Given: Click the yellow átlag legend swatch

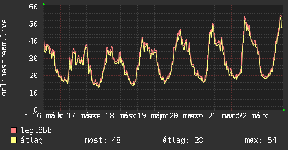Looking at the screenshot, I should coord(14,140).
